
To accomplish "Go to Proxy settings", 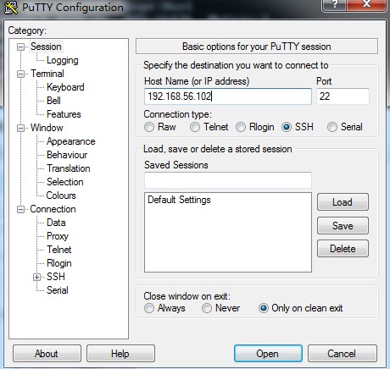I will [x=58, y=236].
